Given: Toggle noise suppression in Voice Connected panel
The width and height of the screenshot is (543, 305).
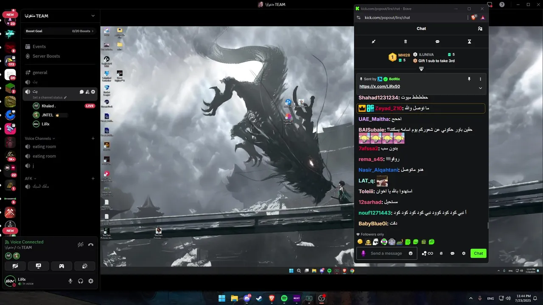Looking at the screenshot, I should (x=81, y=244).
